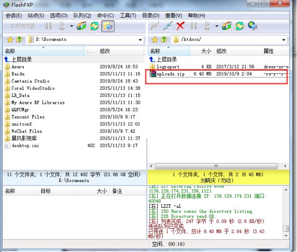297x252 pixels.
Task: Click the log panel scroll-down arrow
Action: (286, 236)
